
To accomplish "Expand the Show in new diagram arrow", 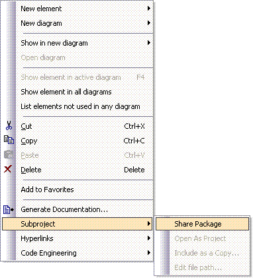I will [x=149, y=43].
